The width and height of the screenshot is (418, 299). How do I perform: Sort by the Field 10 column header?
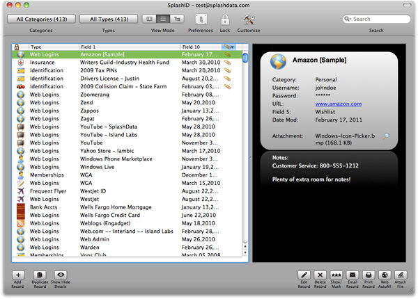point(201,47)
